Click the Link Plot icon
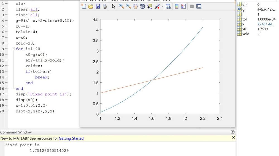 pyautogui.click(x=168, y=6)
